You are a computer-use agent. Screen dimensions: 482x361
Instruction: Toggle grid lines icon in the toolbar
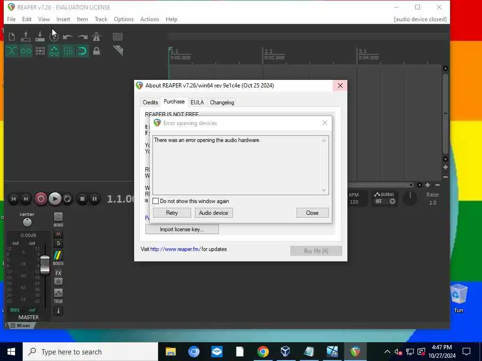[x=68, y=51]
